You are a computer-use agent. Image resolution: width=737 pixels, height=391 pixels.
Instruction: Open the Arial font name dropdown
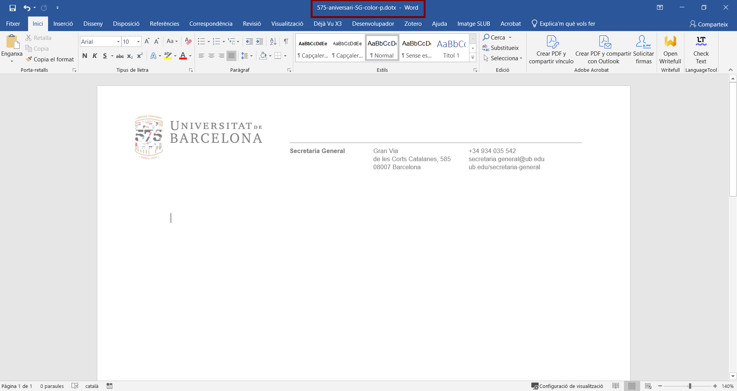[118, 42]
